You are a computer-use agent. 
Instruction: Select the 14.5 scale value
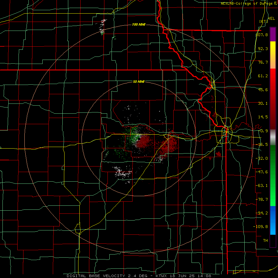pyautogui.click(x=263, y=117)
